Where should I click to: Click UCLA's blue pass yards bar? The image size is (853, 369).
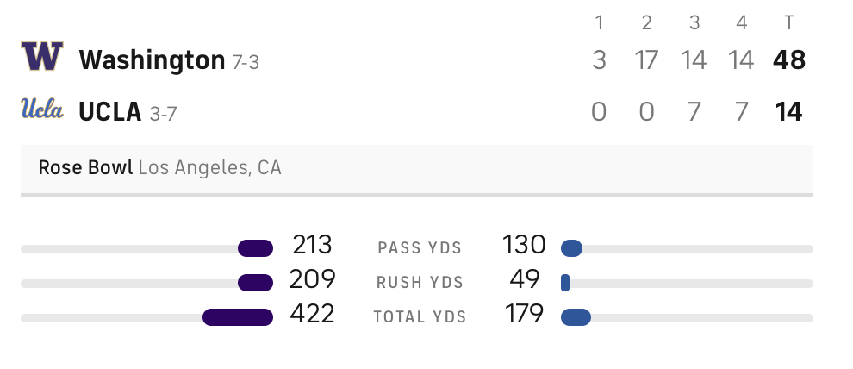point(571,249)
